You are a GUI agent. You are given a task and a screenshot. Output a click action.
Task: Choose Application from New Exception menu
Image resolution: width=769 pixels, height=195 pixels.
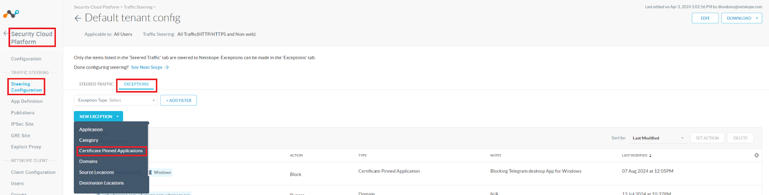91,130
